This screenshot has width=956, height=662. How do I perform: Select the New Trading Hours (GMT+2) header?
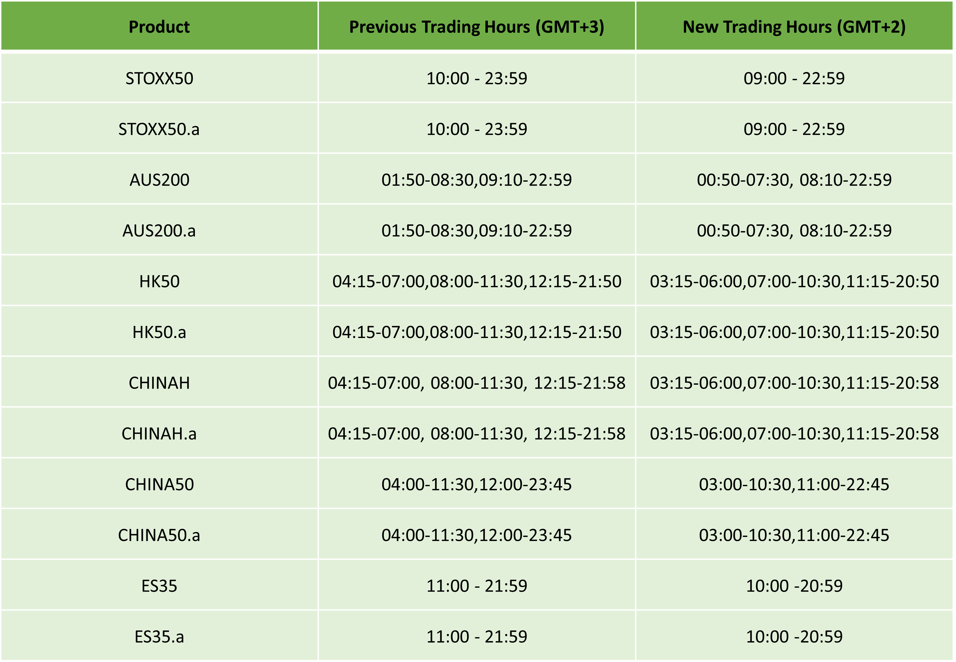click(794, 26)
